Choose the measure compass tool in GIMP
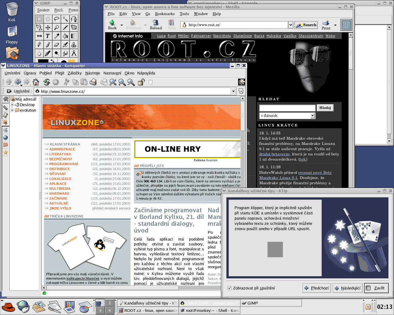Screen dimensions: 394x315 pyautogui.click(x=74, y=54)
